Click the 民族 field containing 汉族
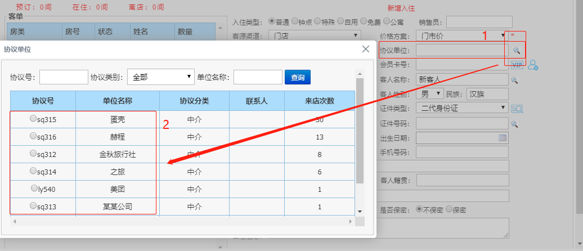583x251 pixels. (487, 94)
